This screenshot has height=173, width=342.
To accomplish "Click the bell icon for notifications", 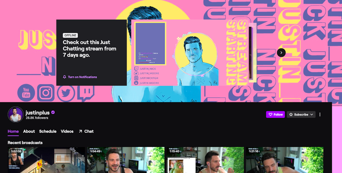I will click(65, 77).
